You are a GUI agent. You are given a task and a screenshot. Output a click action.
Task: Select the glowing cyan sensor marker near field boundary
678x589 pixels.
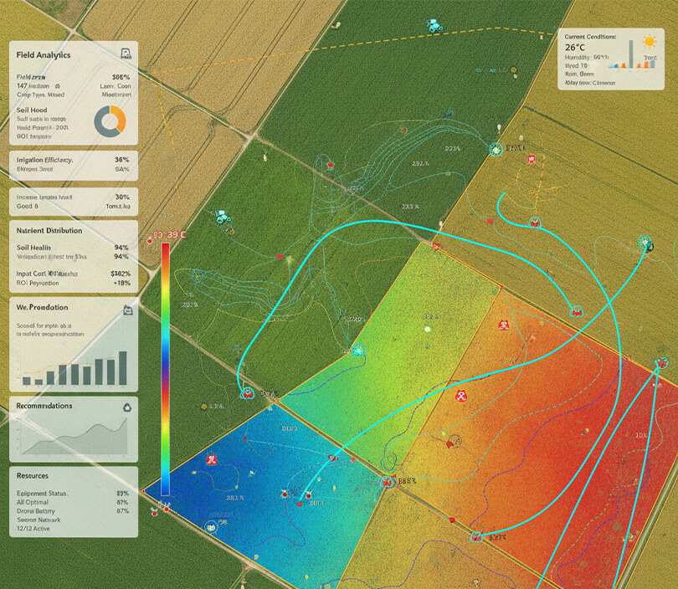(x=496, y=151)
